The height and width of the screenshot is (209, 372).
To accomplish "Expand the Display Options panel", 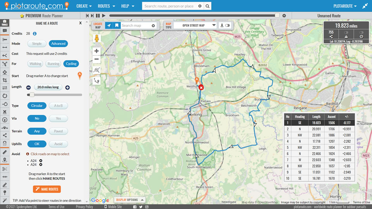I will [x=130, y=200].
